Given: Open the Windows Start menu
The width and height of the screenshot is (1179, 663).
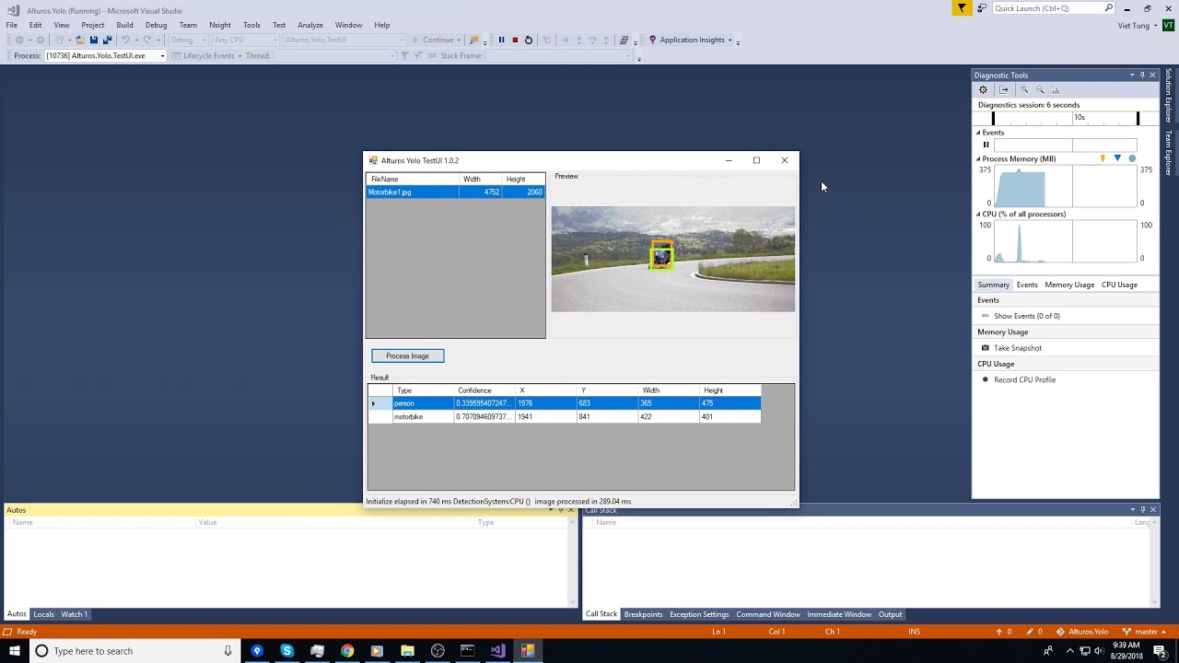Looking at the screenshot, I should (x=15, y=651).
